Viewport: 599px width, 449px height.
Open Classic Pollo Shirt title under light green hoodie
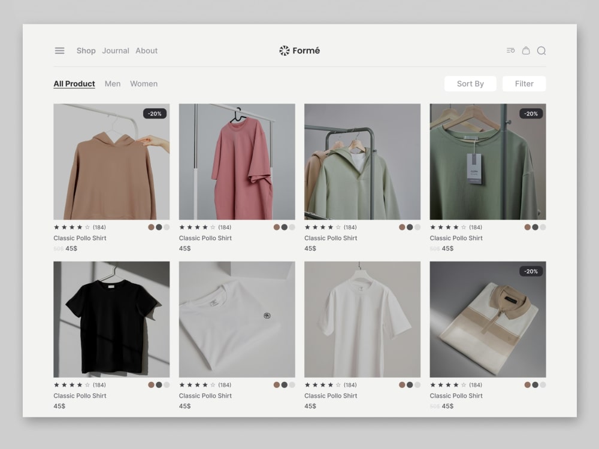click(331, 238)
